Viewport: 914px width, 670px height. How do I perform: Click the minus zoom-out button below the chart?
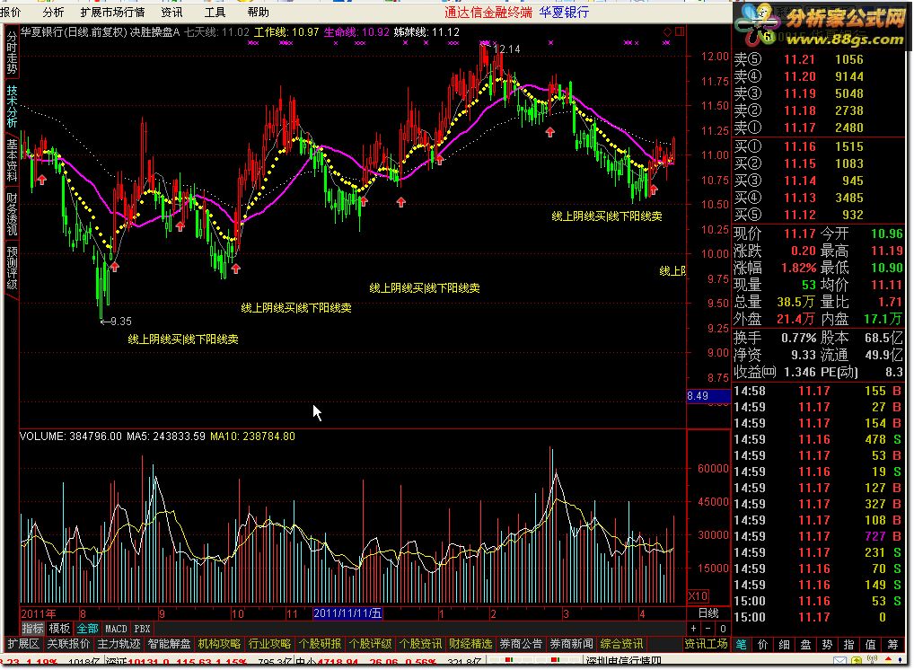coord(707,629)
